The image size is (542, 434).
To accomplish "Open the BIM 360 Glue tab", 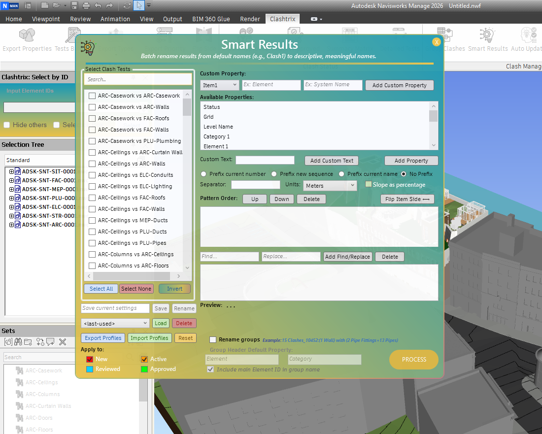I will click(211, 19).
